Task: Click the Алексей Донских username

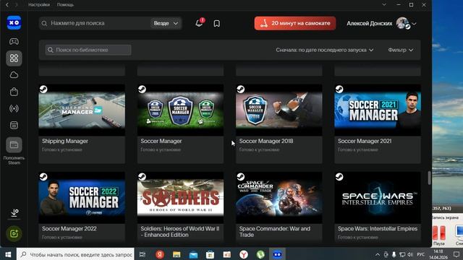Action: [370, 23]
